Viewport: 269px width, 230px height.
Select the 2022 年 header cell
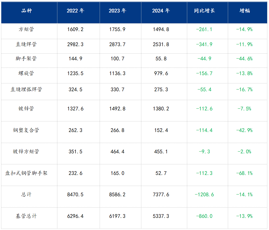click(x=75, y=11)
